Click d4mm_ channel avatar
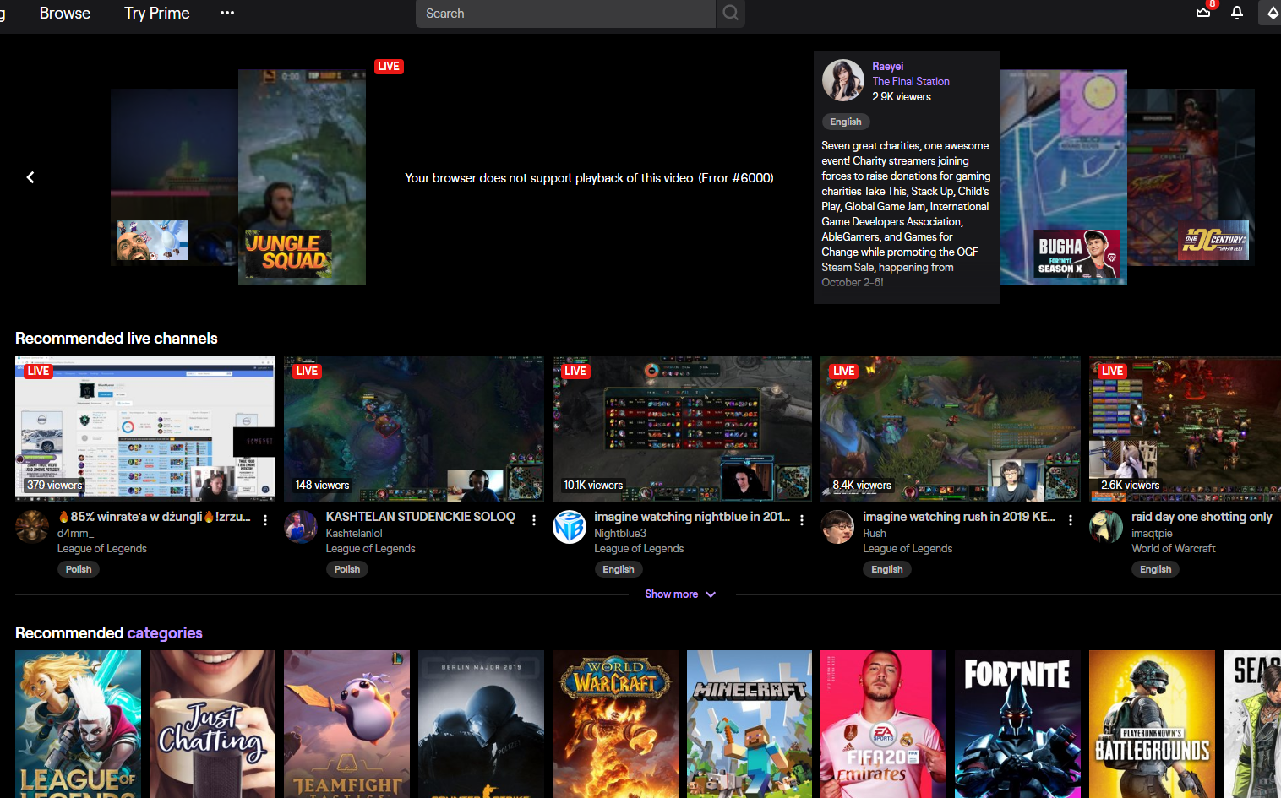The height and width of the screenshot is (798, 1281). pos(32,527)
